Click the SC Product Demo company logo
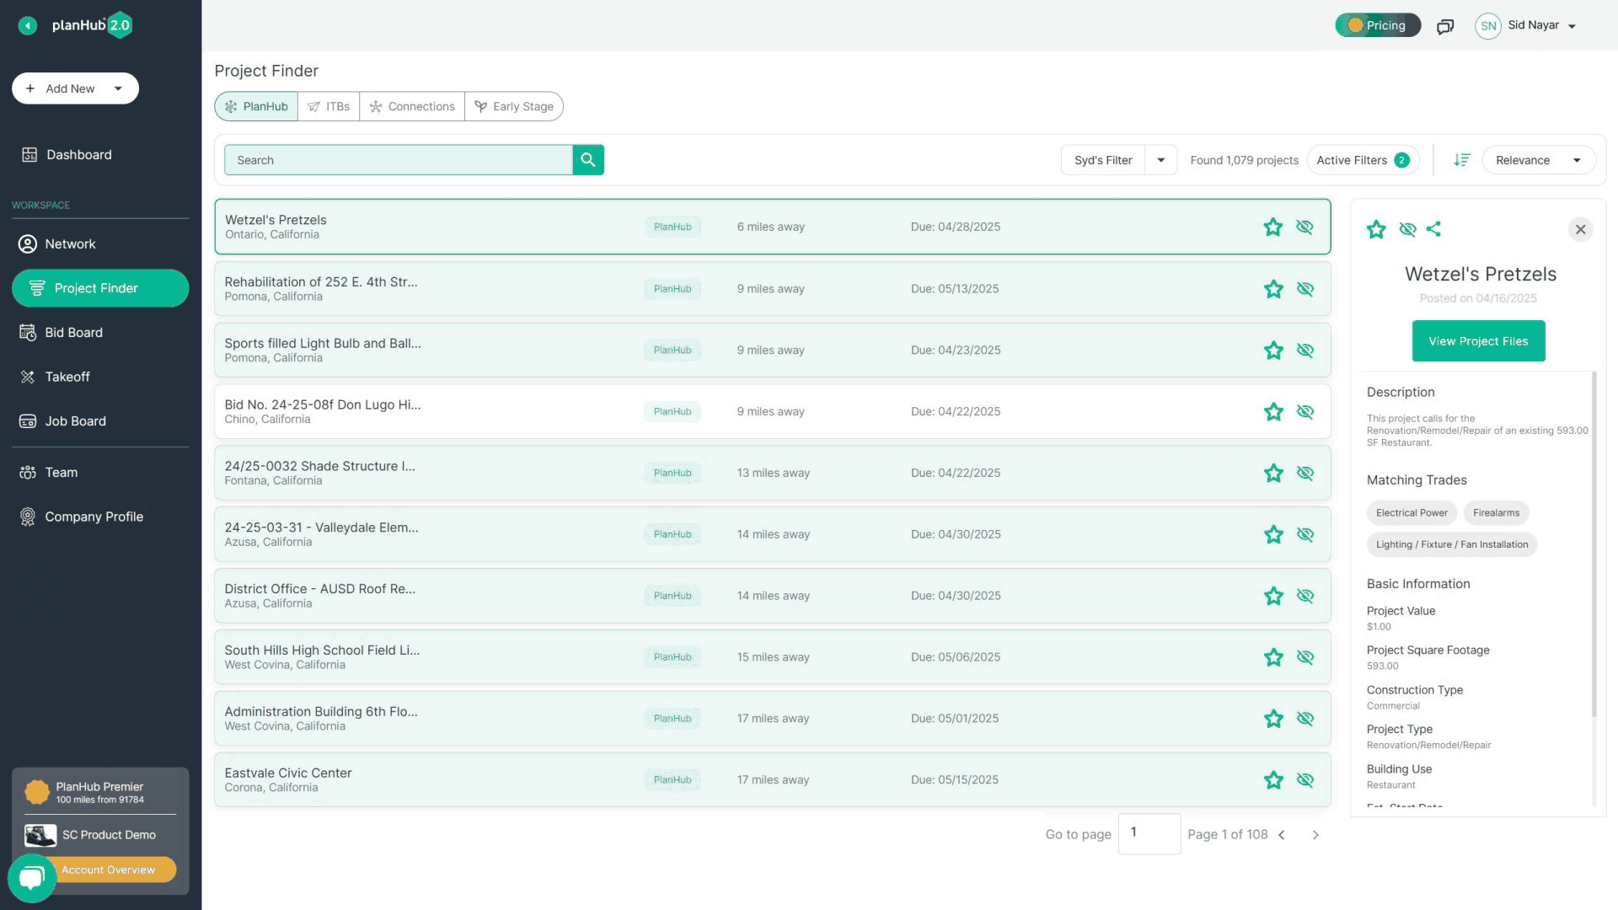Image resolution: width=1618 pixels, height=910 pixels. point(40,835)
